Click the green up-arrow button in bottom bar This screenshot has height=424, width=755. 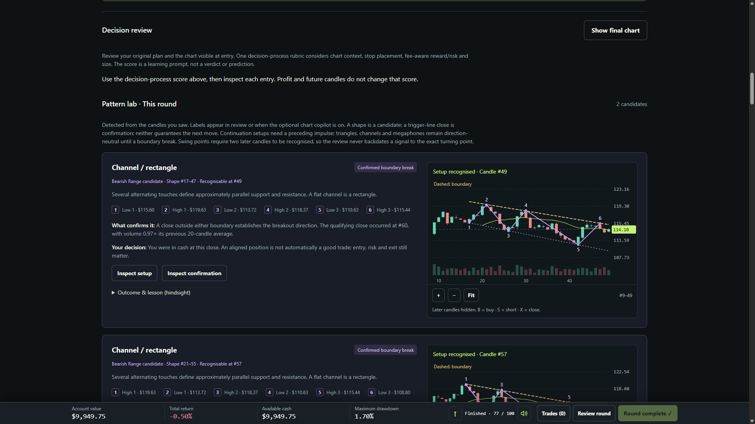pyautogui.click(x=455, y=413)
